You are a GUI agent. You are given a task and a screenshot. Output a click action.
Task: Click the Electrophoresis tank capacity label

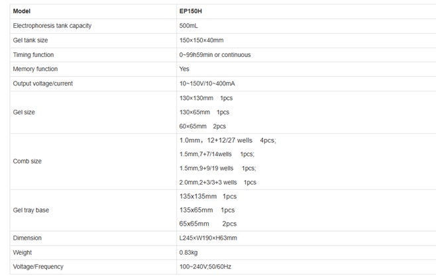(52, 26)
